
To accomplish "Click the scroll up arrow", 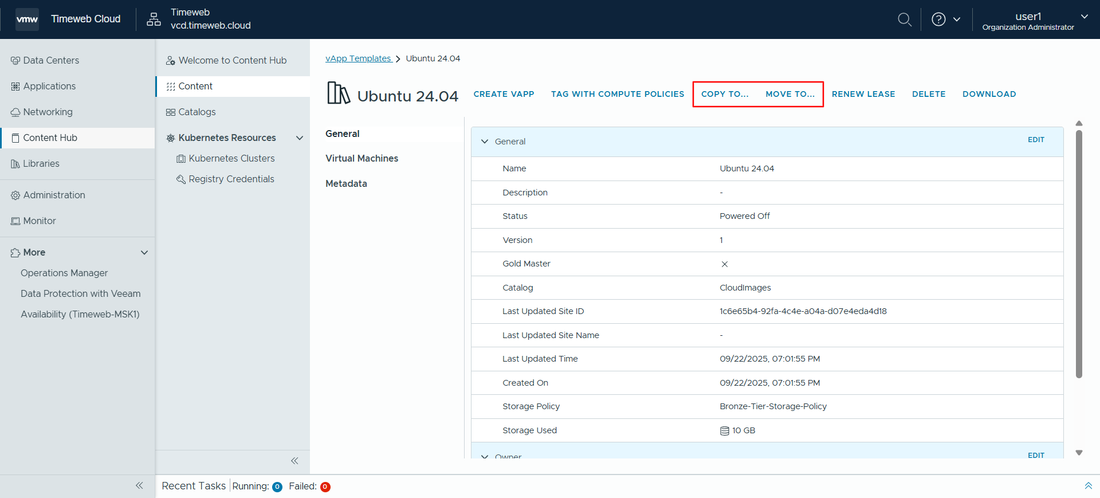I will click(x=1079, y=124).
